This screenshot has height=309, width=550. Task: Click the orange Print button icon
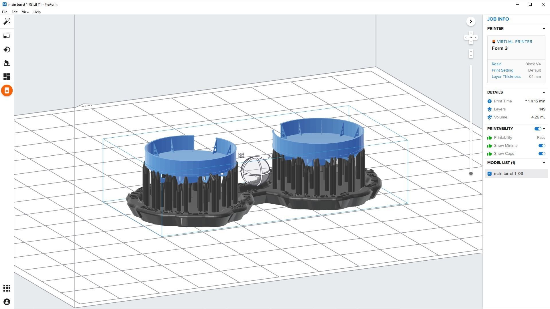pyautogui.click(x=7, y=90)
